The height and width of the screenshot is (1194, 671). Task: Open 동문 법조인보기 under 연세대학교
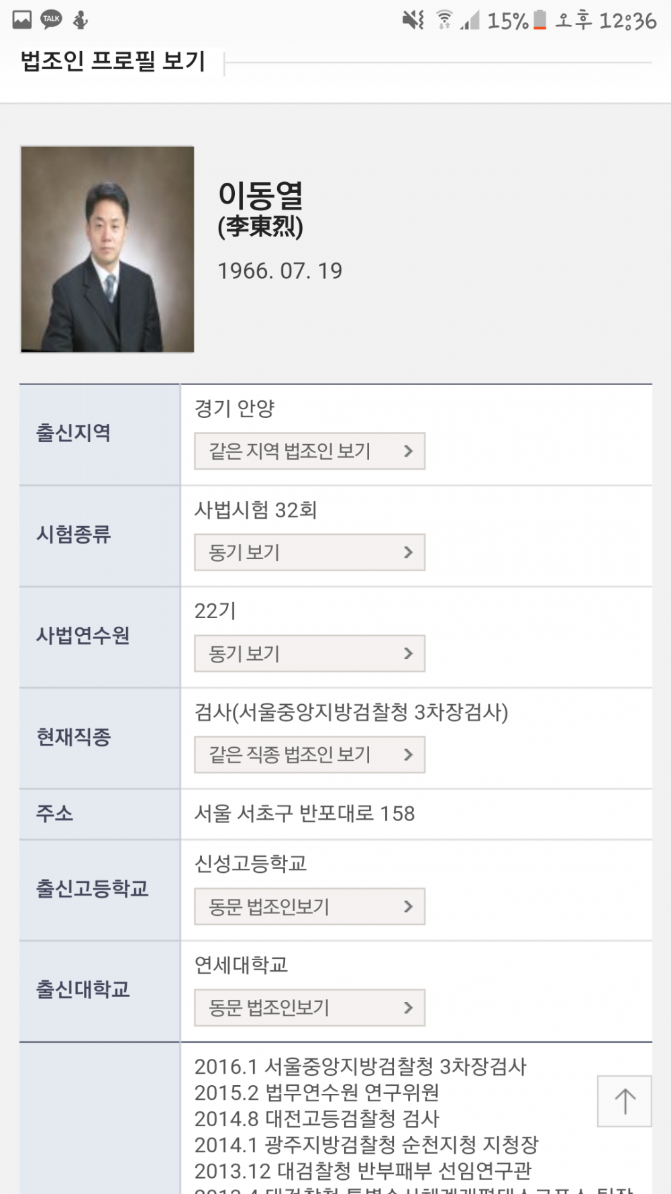click(x=309, y=1007)
